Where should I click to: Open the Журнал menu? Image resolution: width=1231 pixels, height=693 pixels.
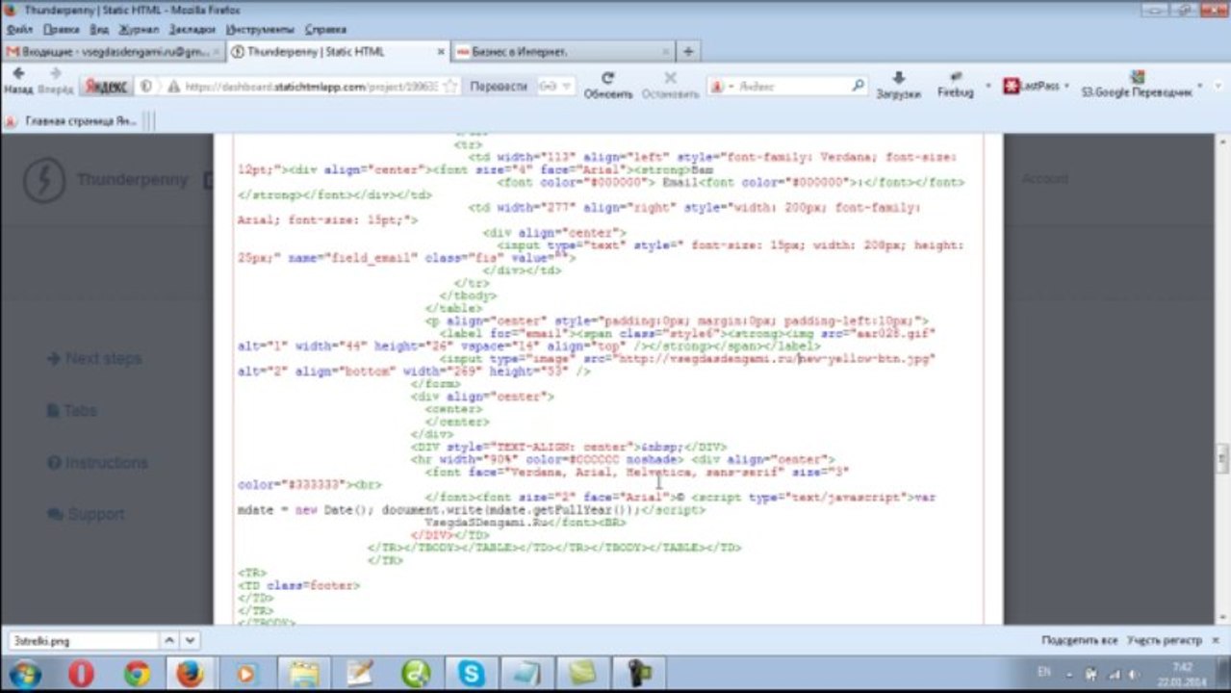pos(139,30)
